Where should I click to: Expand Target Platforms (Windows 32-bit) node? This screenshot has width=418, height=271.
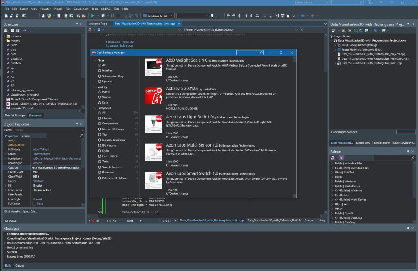[x=335, y=49]
